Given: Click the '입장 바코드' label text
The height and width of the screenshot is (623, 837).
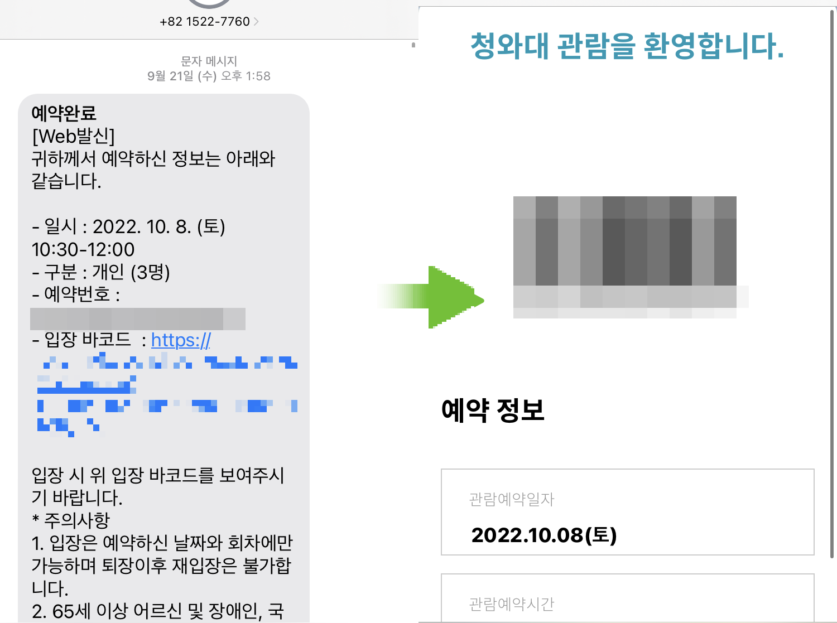Looking at the screenshot, I should tap(88, 340).
